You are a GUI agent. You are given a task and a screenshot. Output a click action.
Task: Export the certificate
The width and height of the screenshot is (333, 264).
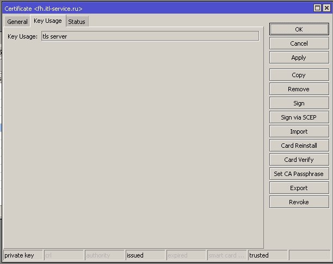tap(299, 188)
